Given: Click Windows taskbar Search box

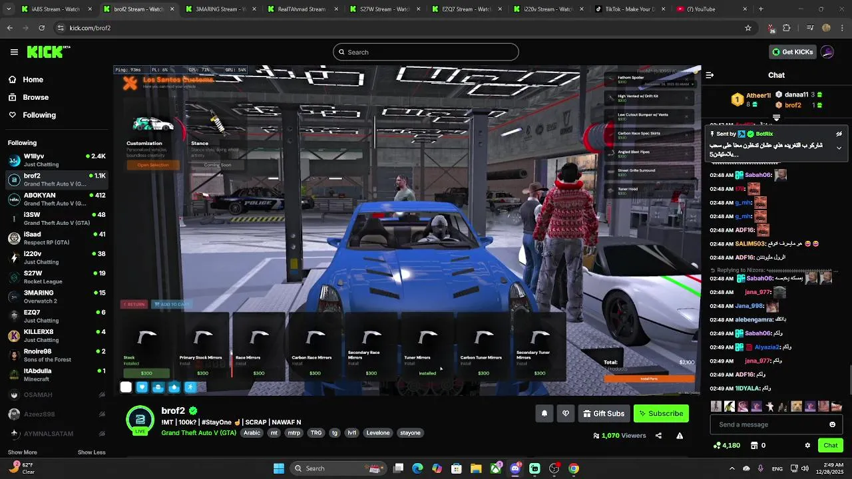Looking at the screenshot, I should (x=337, y=468).
